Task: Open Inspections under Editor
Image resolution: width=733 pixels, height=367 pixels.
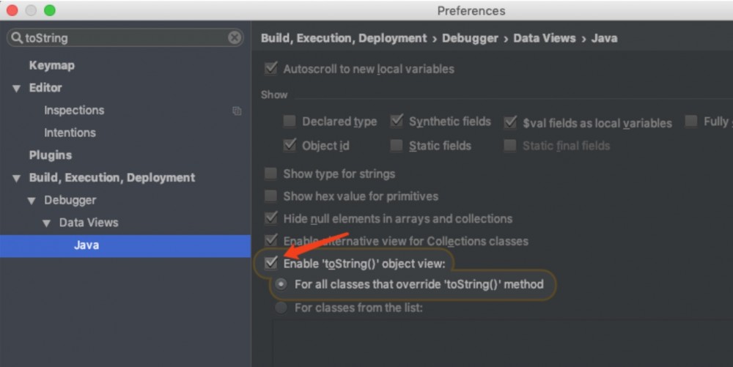Action: click(x=74, y=111)
